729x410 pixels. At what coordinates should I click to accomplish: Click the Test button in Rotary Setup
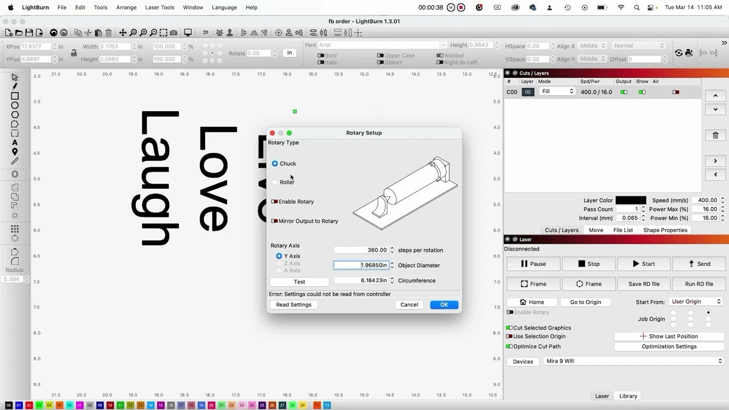pos(300,282)
